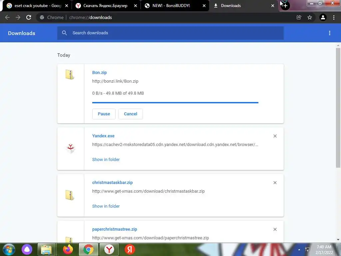The image size is (341, 256).
Task: Click the Yandex.exe installer icon
Action: (x=71, y=148)
